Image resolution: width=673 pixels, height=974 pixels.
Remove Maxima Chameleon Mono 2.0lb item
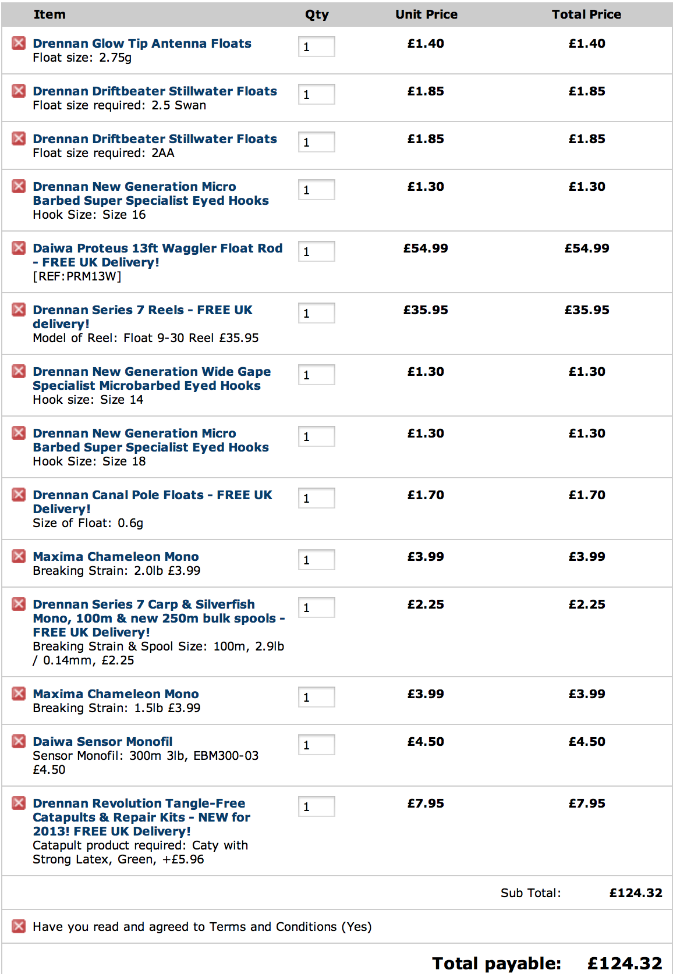click(x=19, y=556)
